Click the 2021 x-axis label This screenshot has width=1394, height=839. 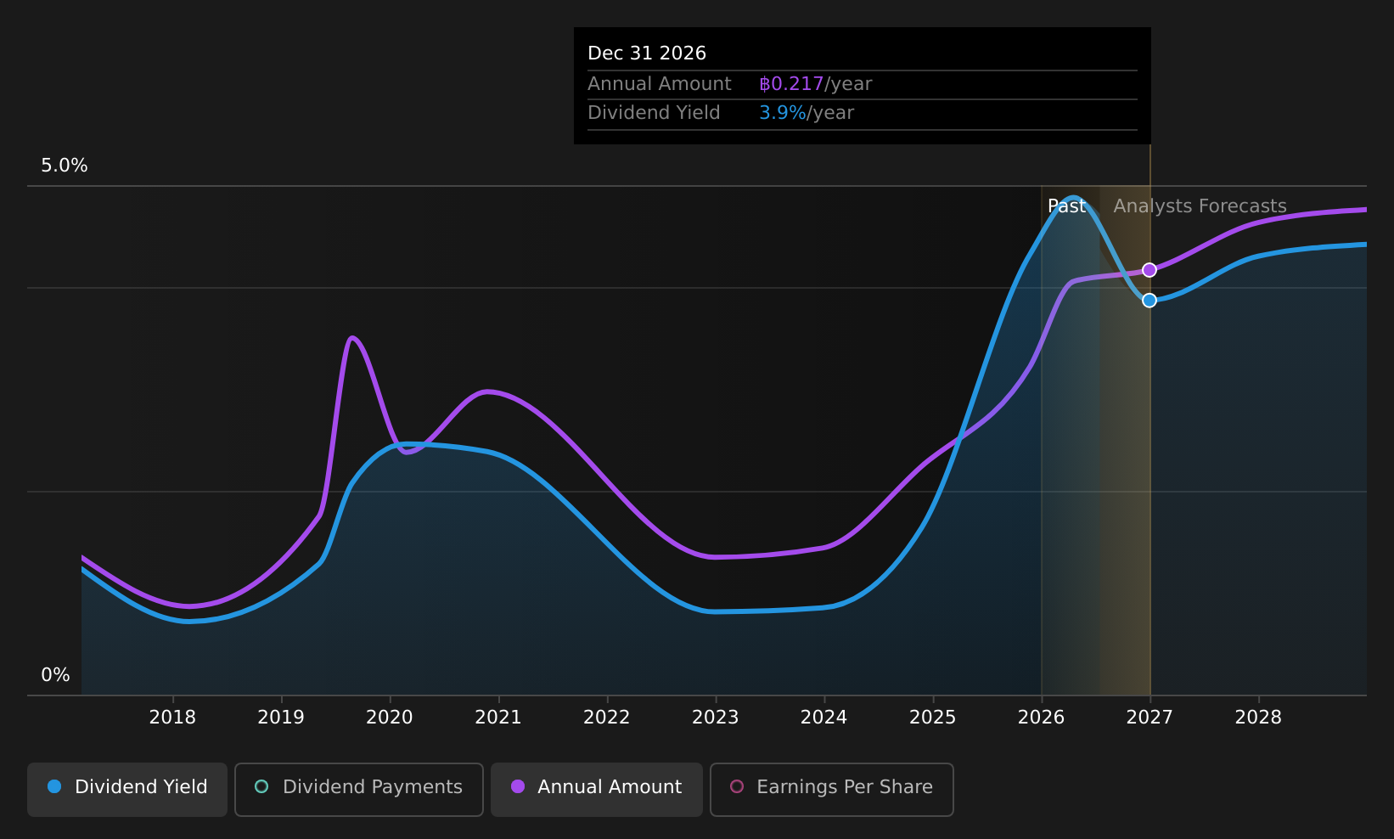[x=498, y=718]
